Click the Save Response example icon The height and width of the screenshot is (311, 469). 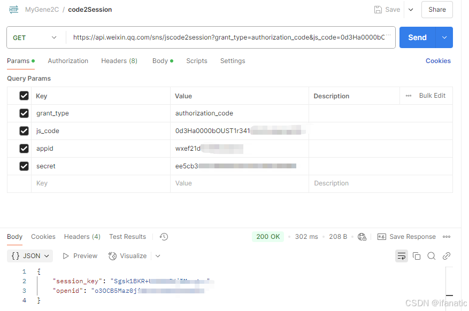click(382, 237)
